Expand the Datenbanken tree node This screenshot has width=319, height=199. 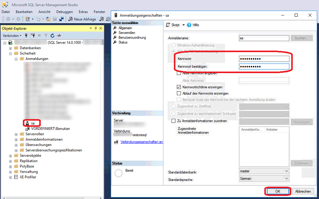click(x=10, y=48)
